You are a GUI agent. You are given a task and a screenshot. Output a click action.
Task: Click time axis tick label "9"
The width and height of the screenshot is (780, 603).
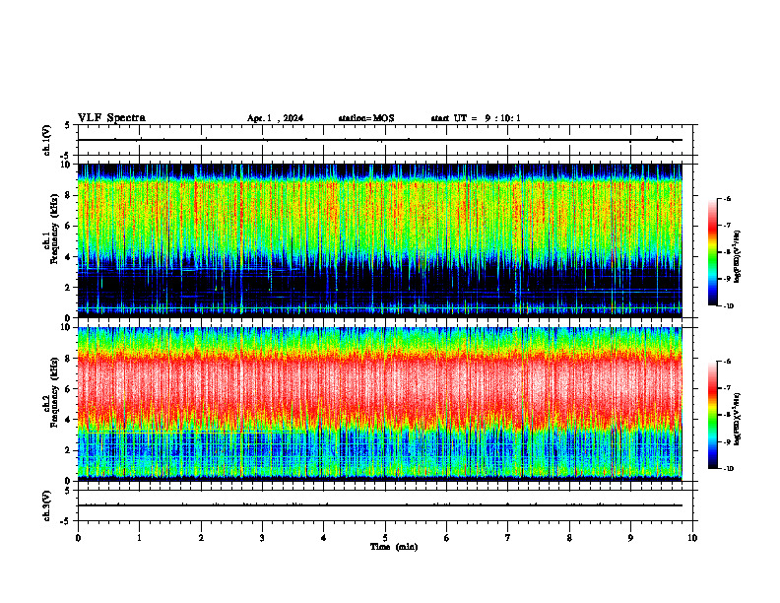(x=630, y=538)
